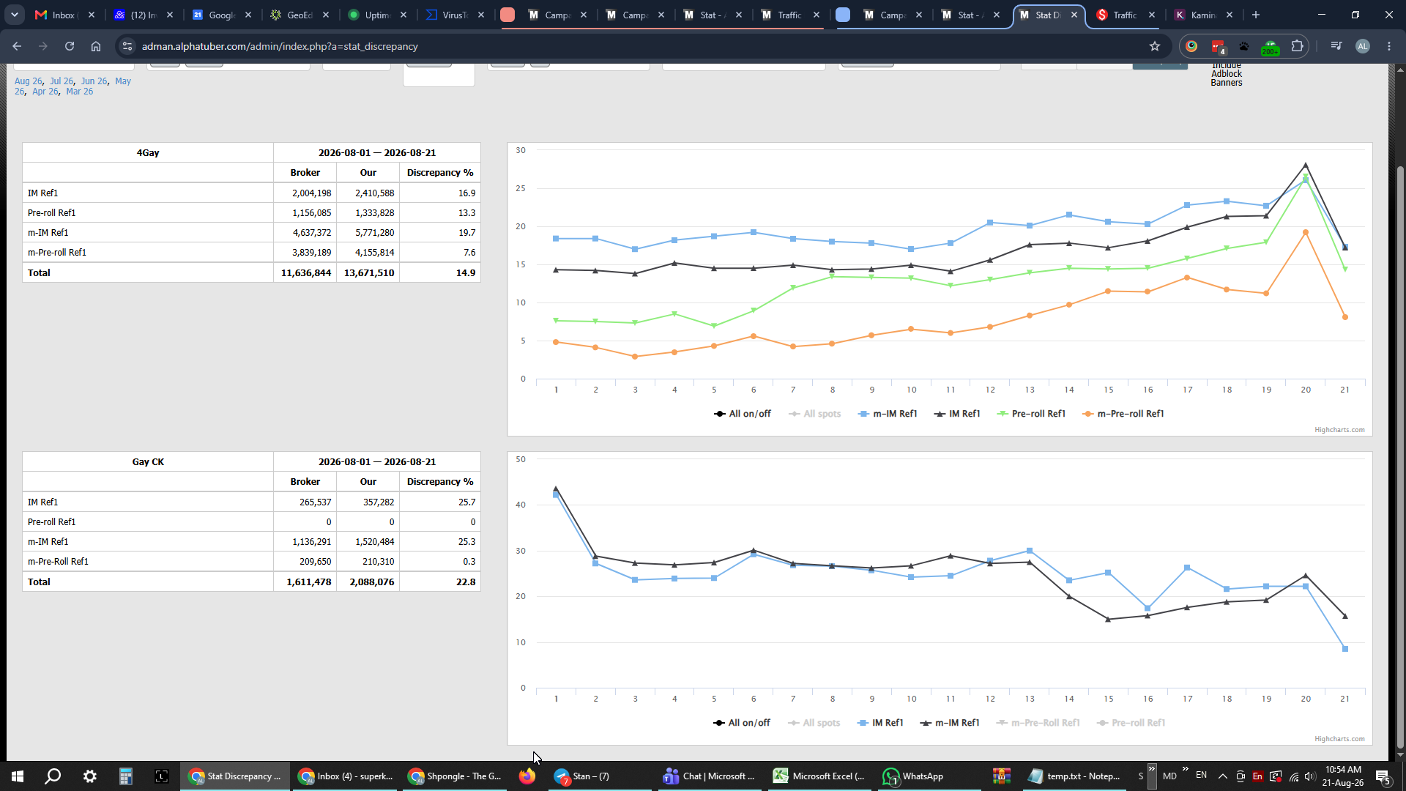The width and height of the screenshot is (1406, 791).
Task: Go to browser home page icon
Action: [96, 46]
